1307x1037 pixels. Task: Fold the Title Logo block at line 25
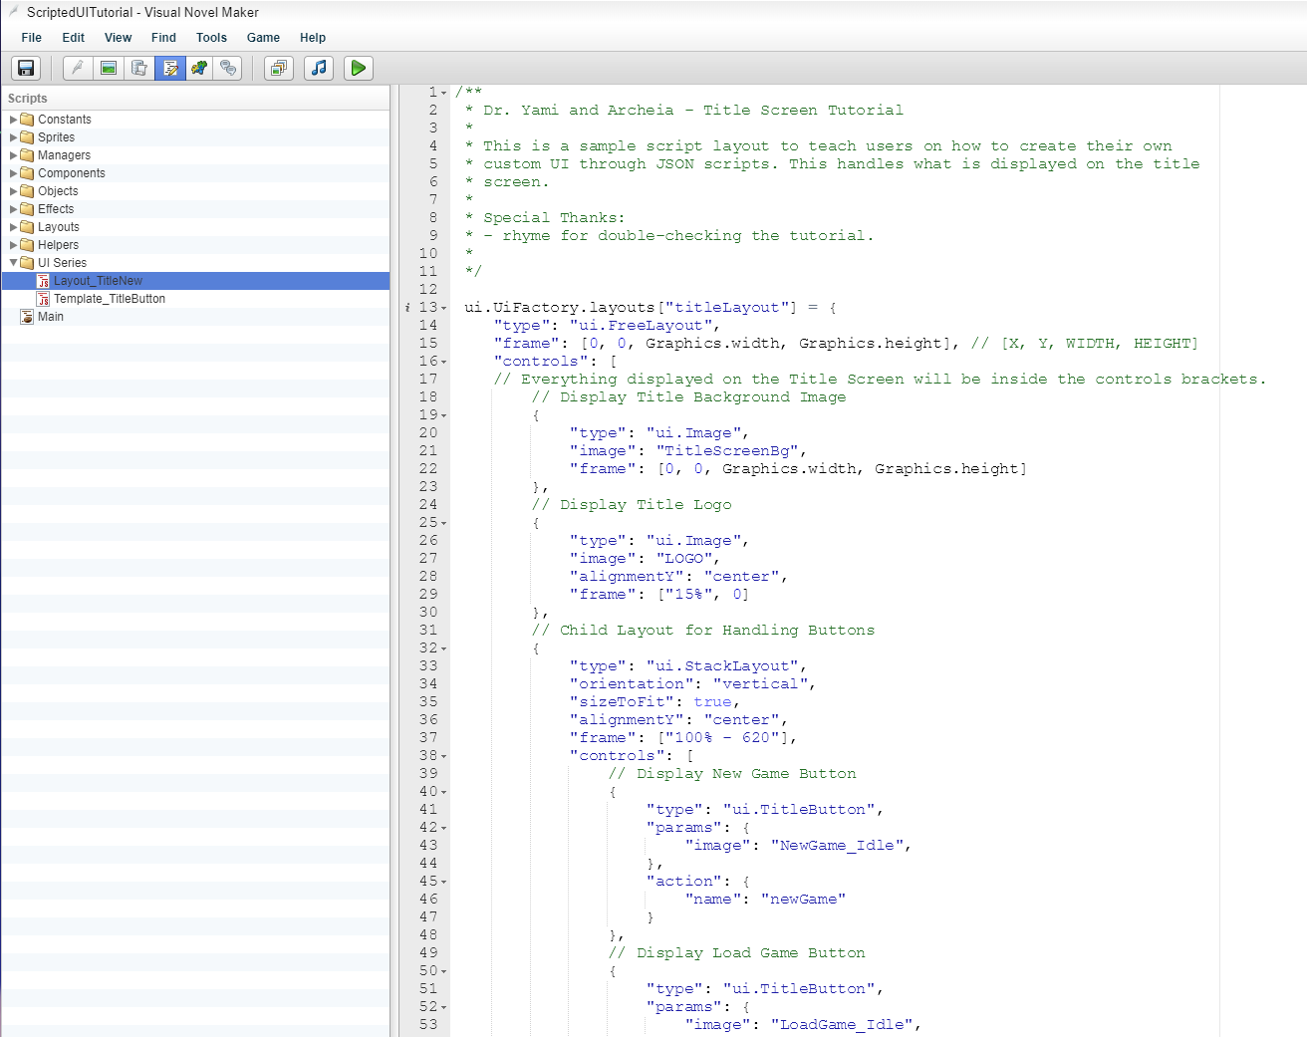(444, 523)
